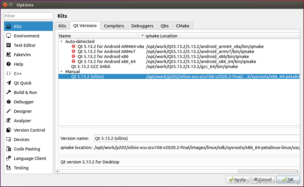The width and height of the screenshot is (304, 187).
Task: Select Qt 5.13.2 (xilinx) row
Action: point(179,76)
